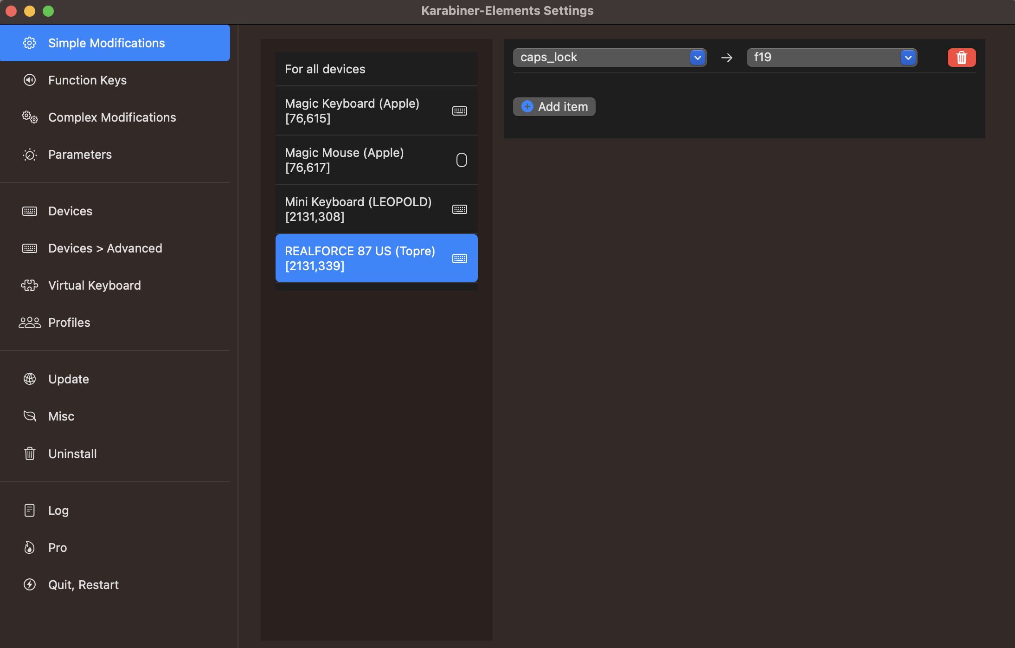This screenshot has width=1015, height=648.
Task: Open the Log page
Action: click(58, 511)
